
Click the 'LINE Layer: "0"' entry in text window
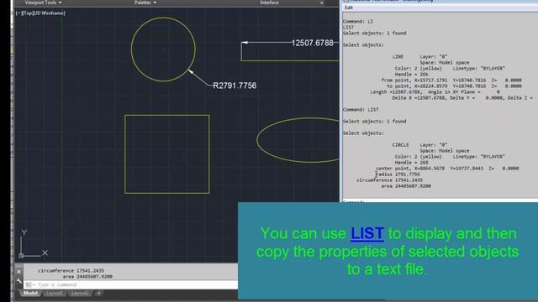click(x=420, y=56)
